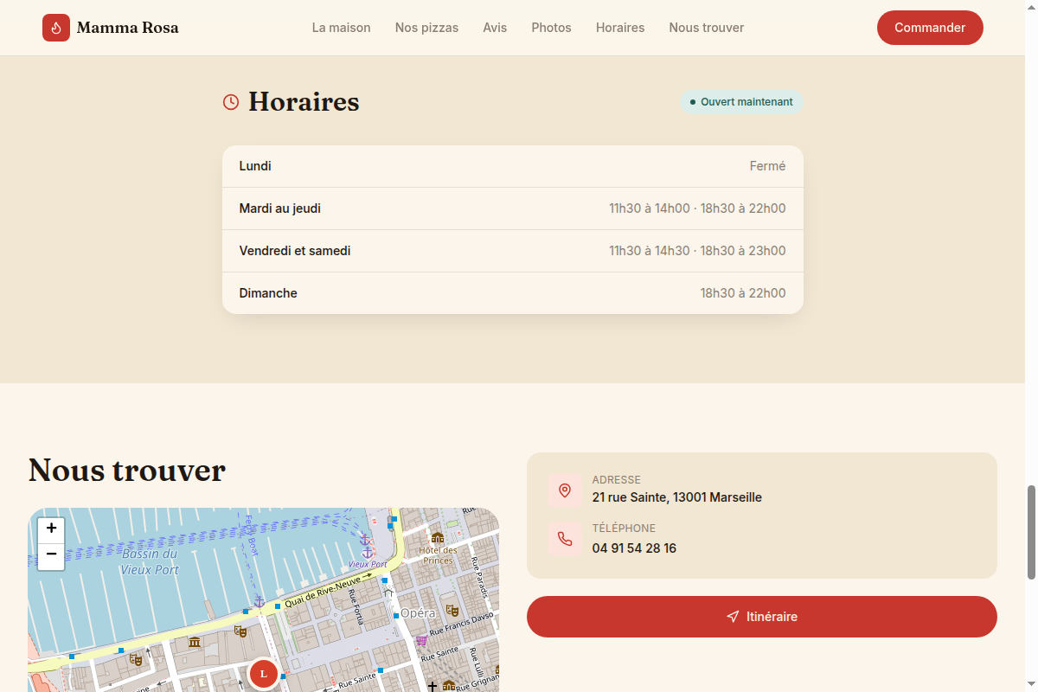Image resolution: width=1038 pixels, height=692 pixels.
Task: Select Vendredi et samedi row label
Action: [x=295, y=251]
